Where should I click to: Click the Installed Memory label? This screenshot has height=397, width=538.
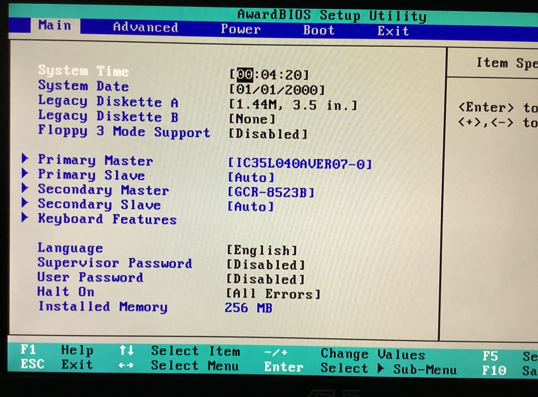(x=102, y=306)
